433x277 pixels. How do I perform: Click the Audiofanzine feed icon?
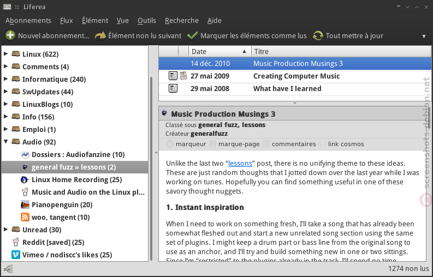25,154
